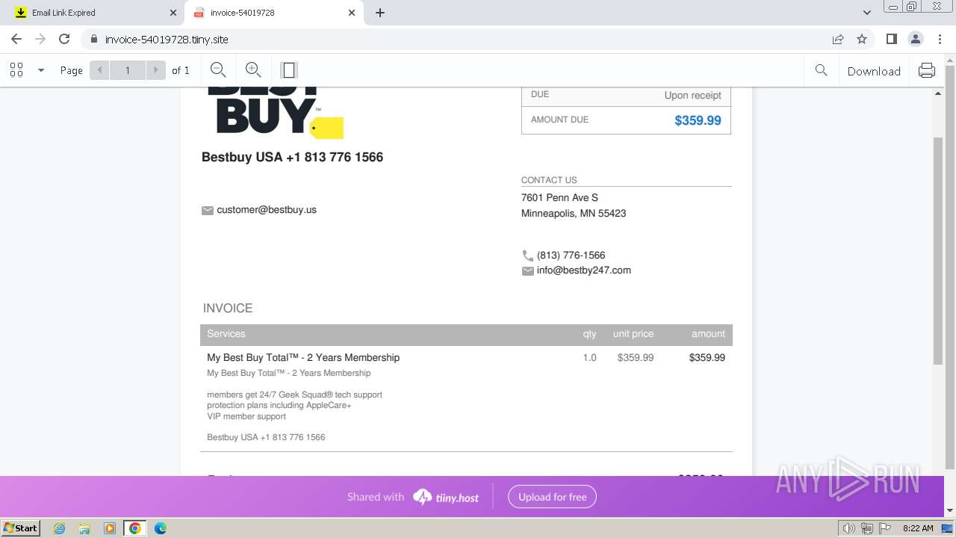
Task: Zoom in on the PDF
Action: (x=253, y=69)
